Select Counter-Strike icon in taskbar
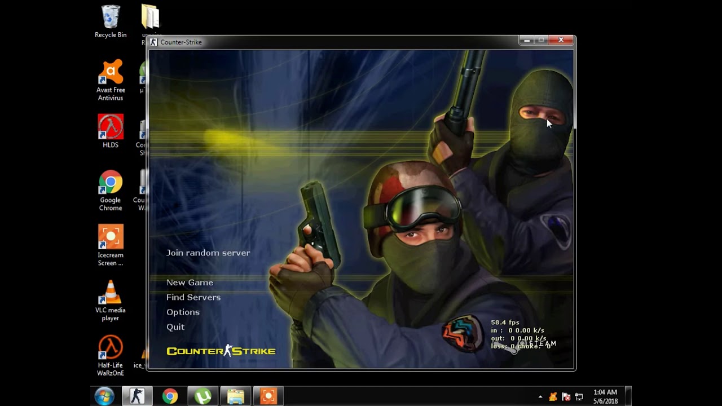 pyautogui.click(x=137, y=396)
